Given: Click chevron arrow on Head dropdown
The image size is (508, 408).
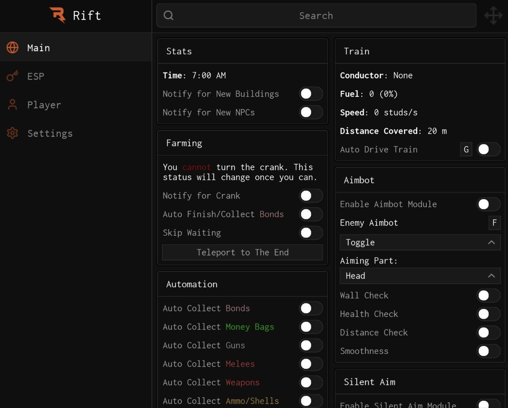Looking at the screenshot, I should coord(491,276).
